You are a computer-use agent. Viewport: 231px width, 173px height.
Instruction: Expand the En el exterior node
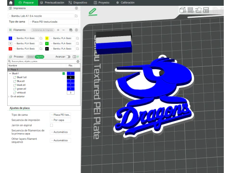click(9, 97)
